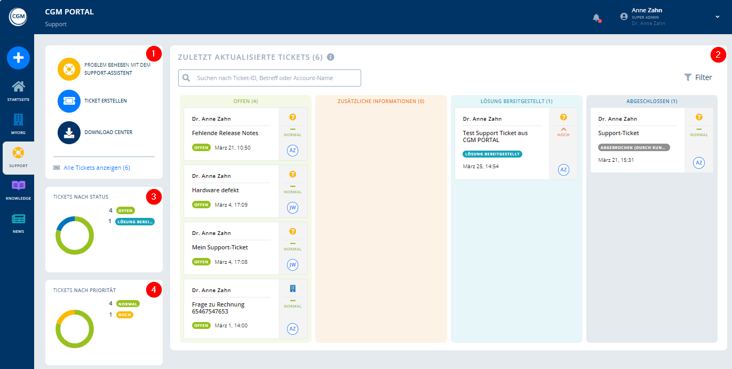
Task: Open Alle Tickets anzeigen (6) link
Action: point(97,168)
